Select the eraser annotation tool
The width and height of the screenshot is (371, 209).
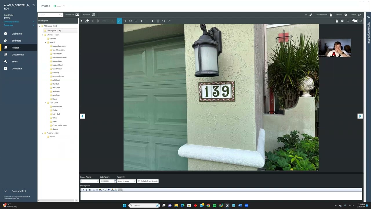click(x=87, y=21)
